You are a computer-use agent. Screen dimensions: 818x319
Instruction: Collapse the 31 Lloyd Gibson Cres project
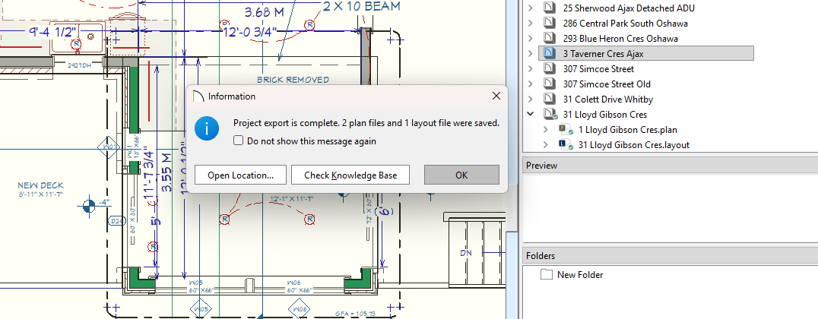click(530, 115)
